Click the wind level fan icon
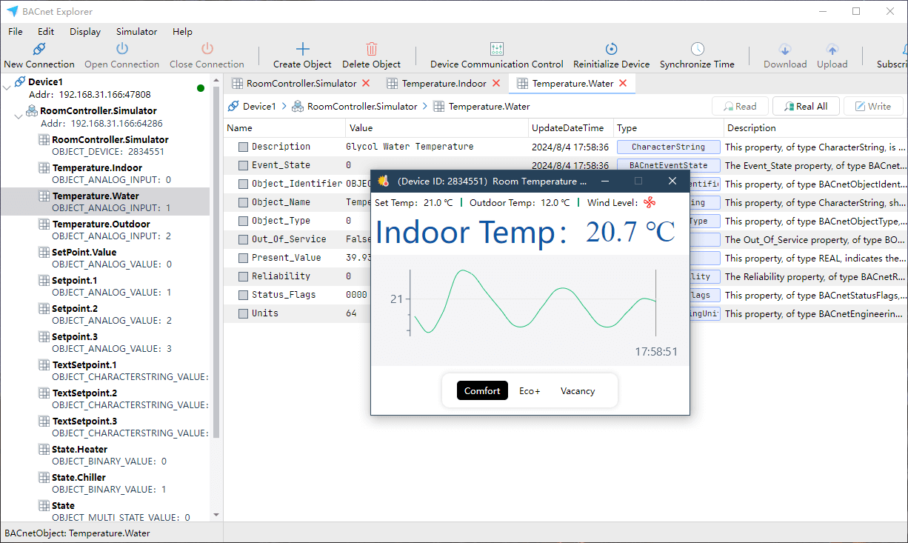The width and height of the screenshot is (908, 543). [x=650, y=202]
